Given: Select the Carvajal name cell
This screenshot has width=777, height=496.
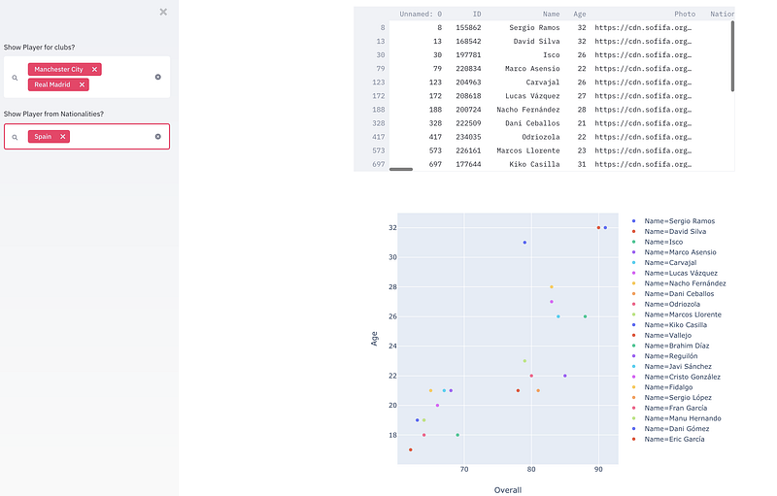Looking at the screenshot, I should tap(543, 83).
